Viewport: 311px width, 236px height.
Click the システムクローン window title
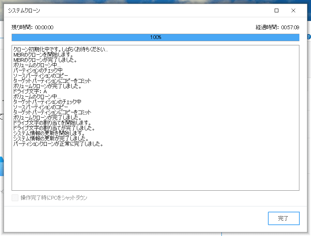[x=24, y=10]
